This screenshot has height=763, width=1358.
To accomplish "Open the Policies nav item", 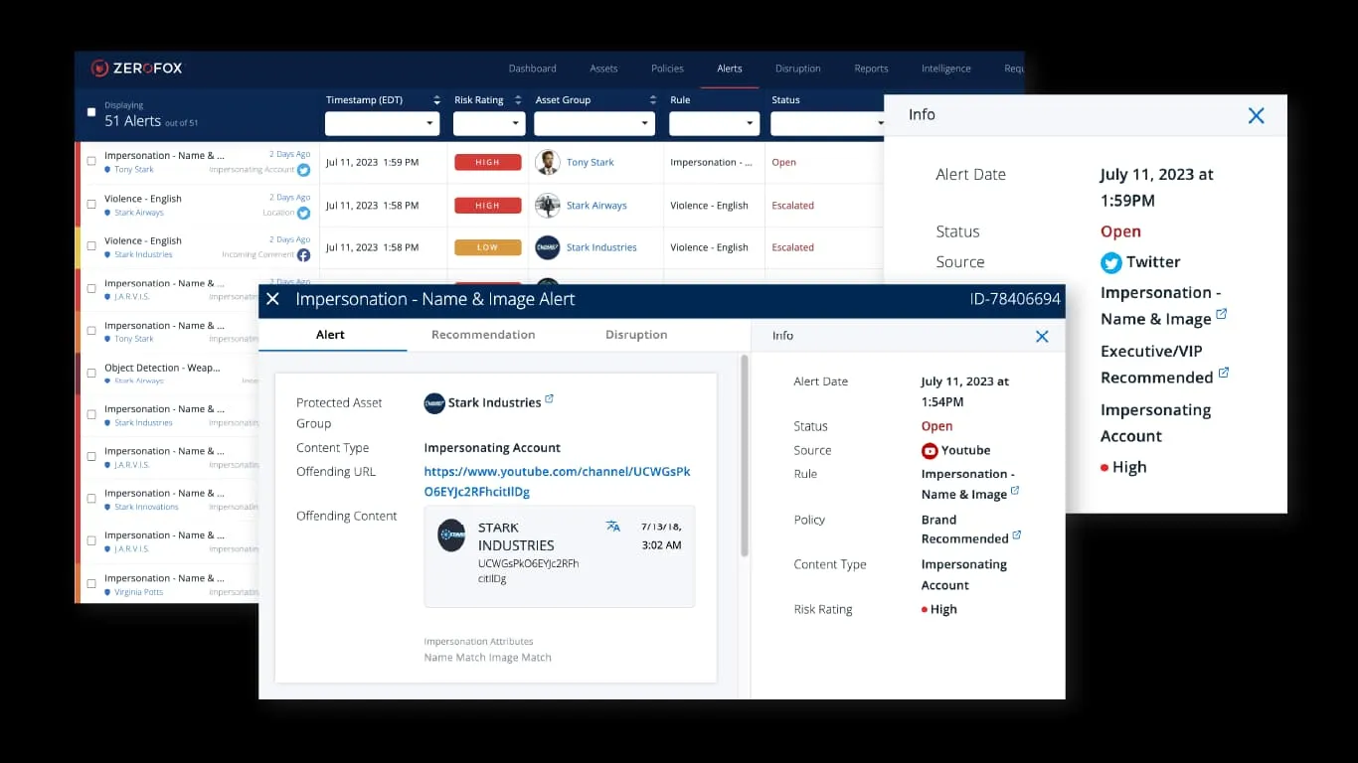I will [x=667, y=69].
